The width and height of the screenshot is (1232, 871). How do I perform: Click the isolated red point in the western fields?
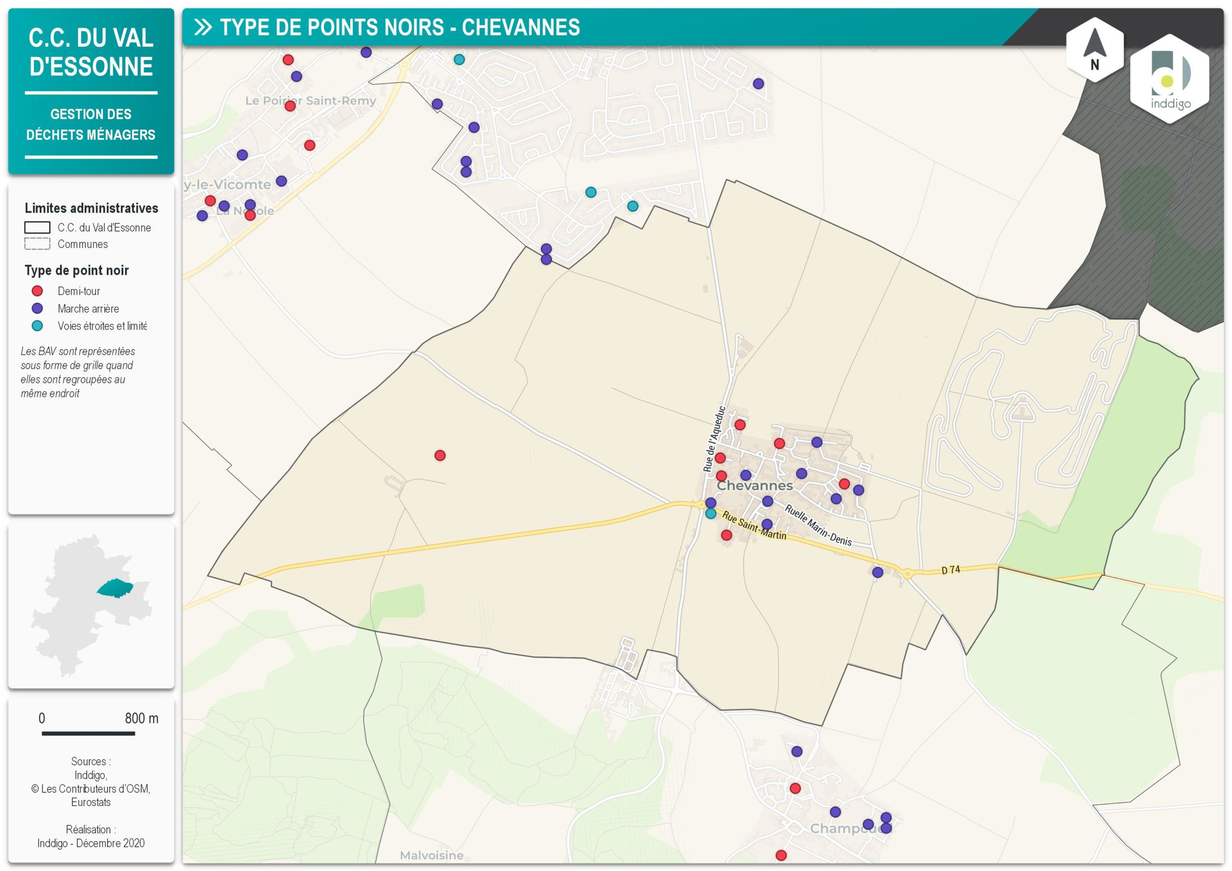coord(440,455)
